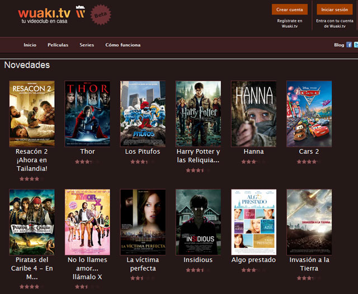
Task: Rate Cars 2 using its stars
Action: 309,162
